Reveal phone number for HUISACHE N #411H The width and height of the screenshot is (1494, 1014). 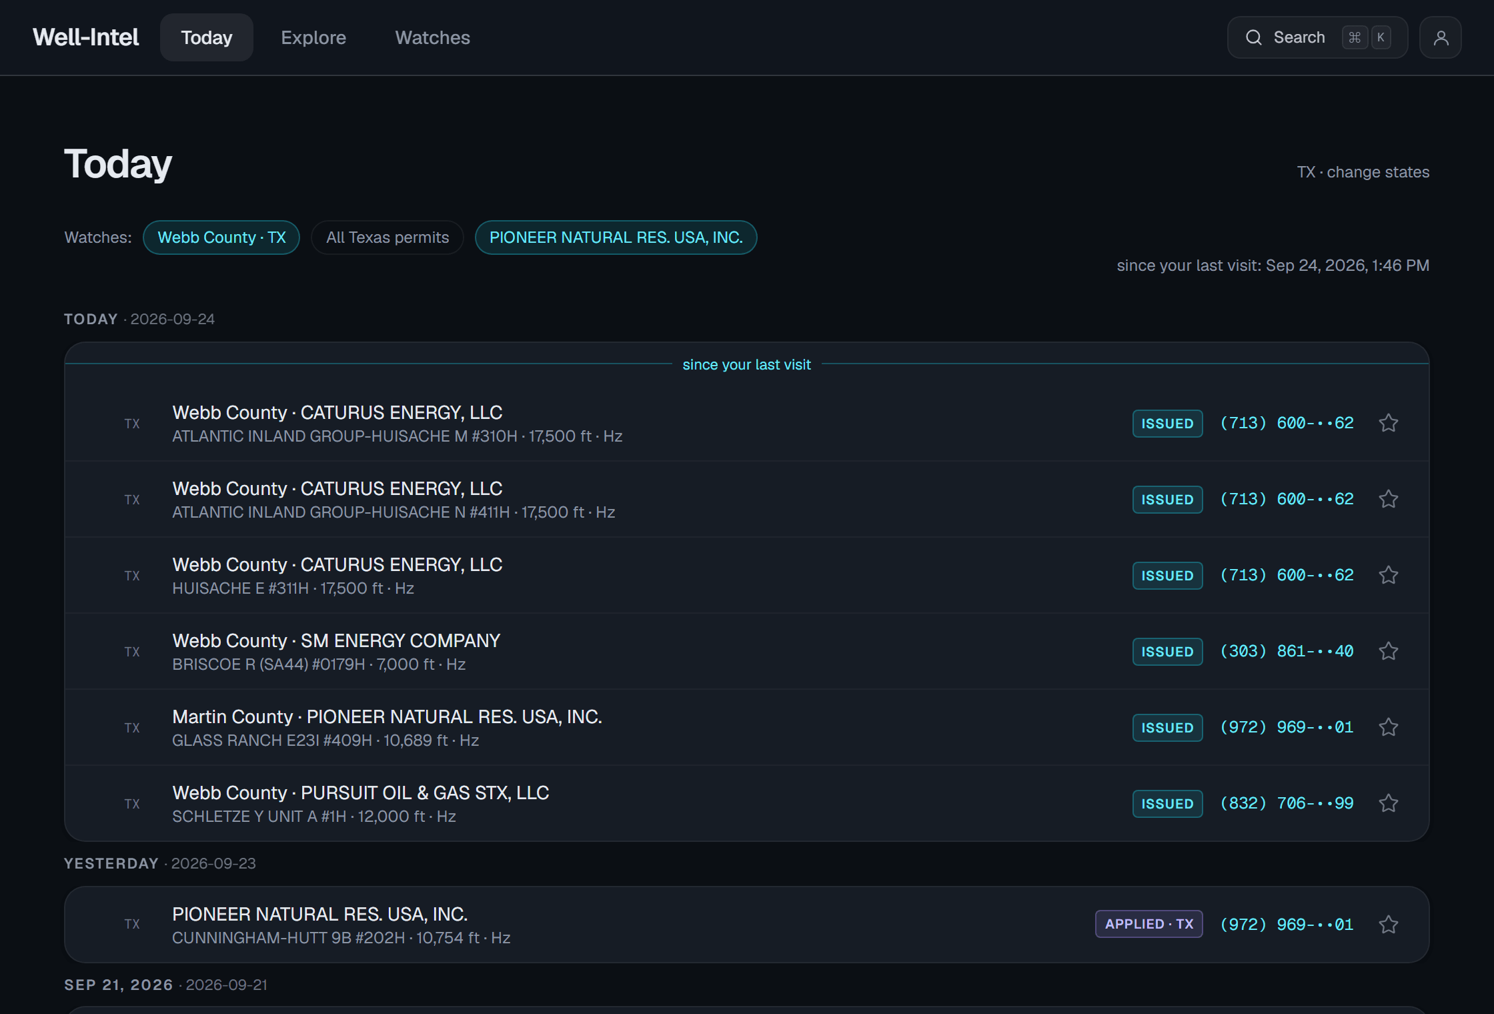pyautogui.click(x=1287, y=499)
